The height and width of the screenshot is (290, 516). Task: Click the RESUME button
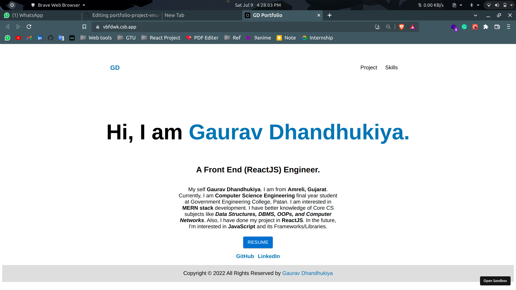258,242
